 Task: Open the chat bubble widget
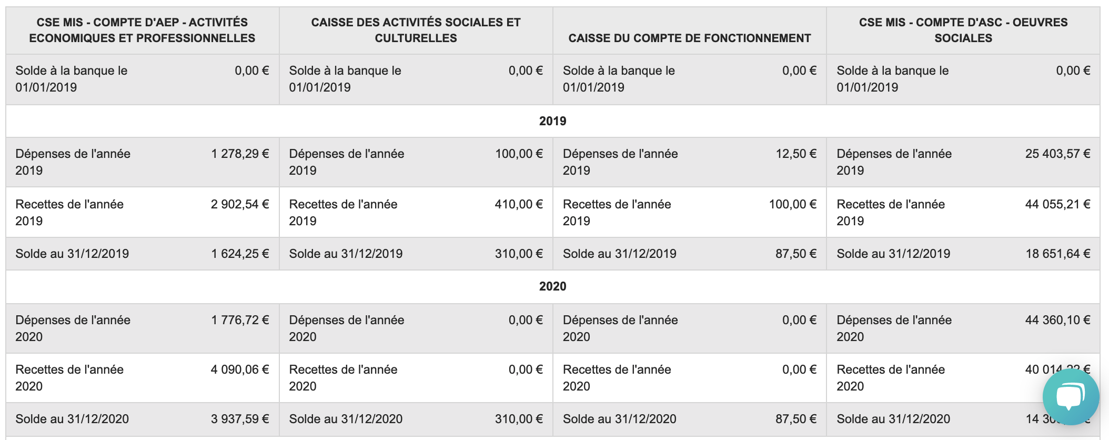pos(1070,396)
